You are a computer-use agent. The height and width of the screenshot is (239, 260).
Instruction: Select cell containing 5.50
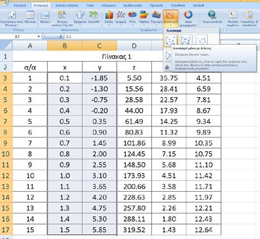134,78
